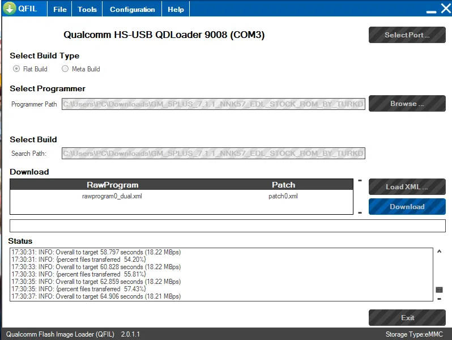Click the Load XML button
Screen dimensions: 452x340
(x=407, y=187)
